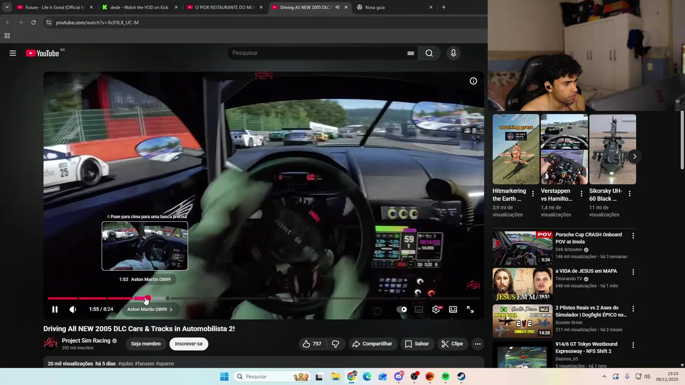The height and width of the screenshot is (385, 685).
Task: Create a clip with Clipe button
Action: click(452, 344)
